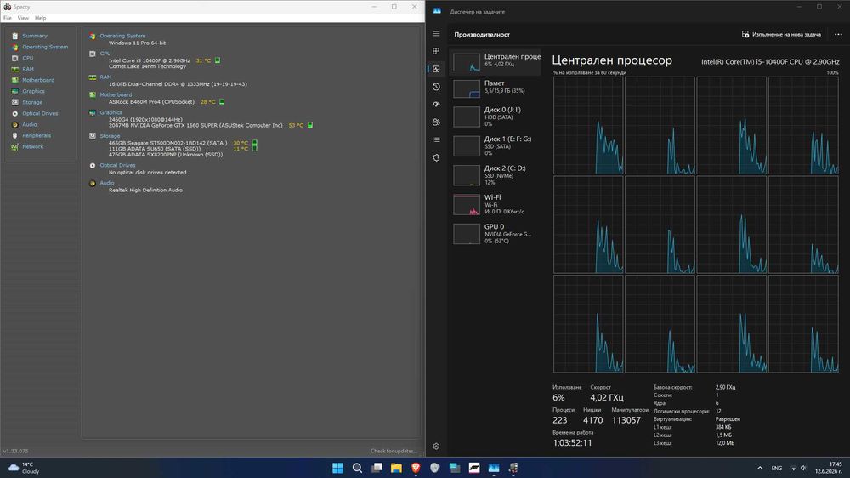The image size is (850, 478).
Task: Click the GPU 53 °C temperature indicator
Action: click(x=310, y=125)
